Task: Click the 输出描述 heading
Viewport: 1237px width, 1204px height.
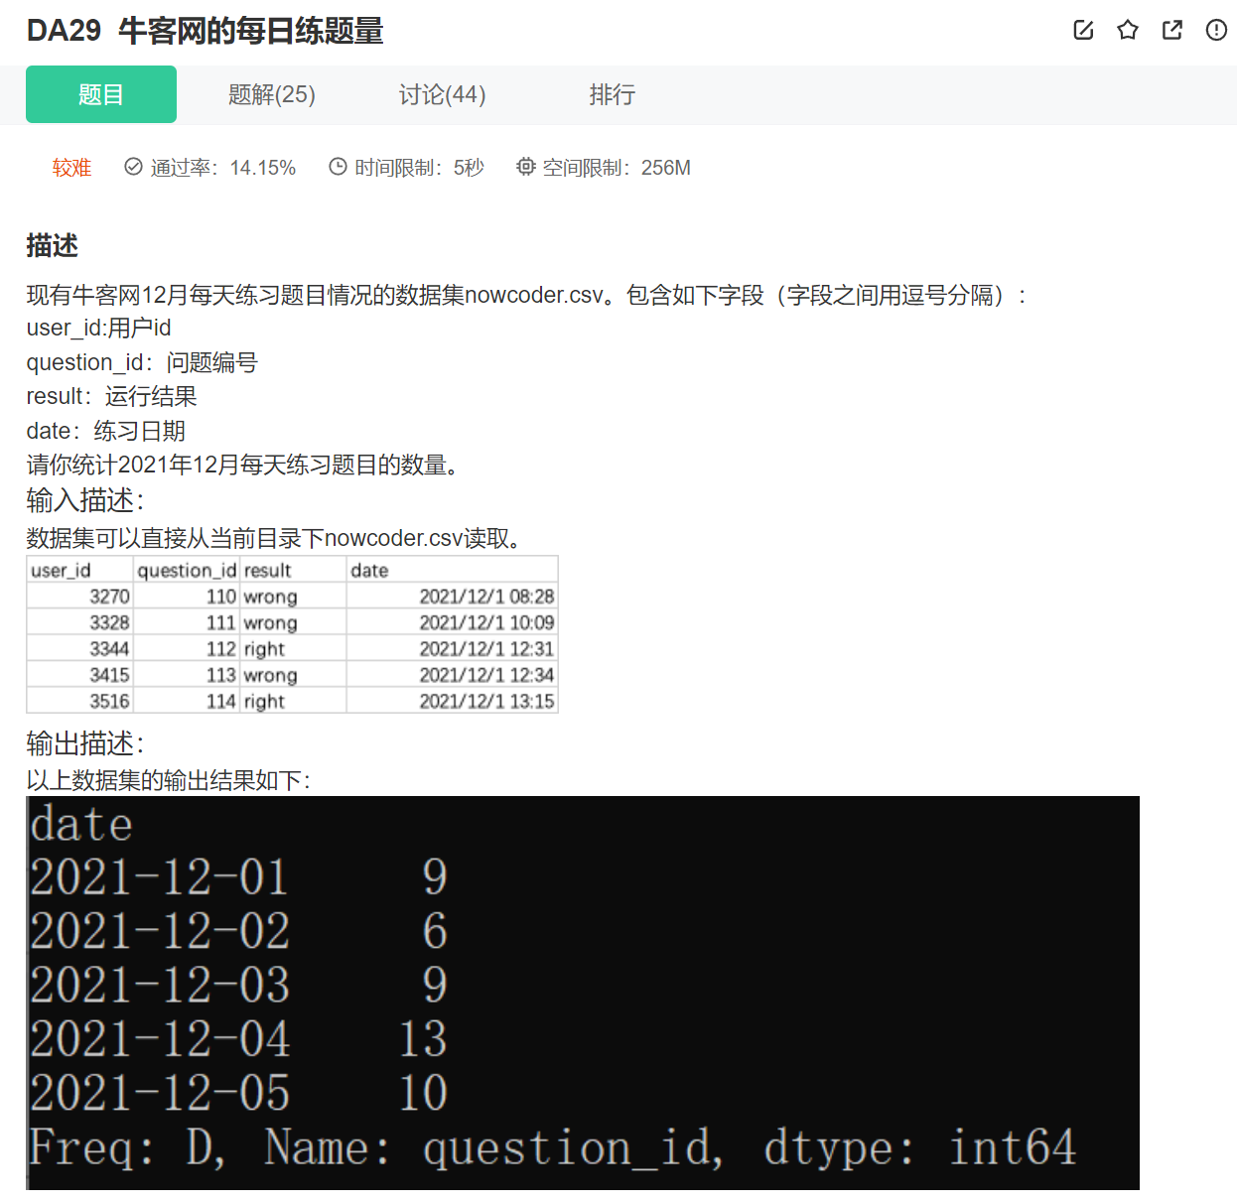Action: pyautogui.click(x=85, y=743)
